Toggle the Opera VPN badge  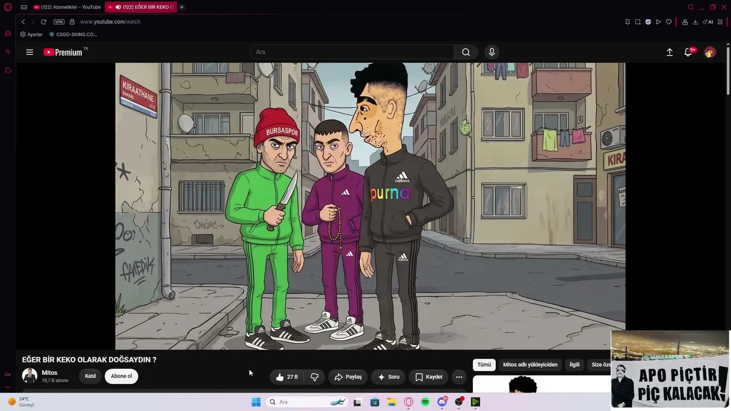[x=59, y=22]
